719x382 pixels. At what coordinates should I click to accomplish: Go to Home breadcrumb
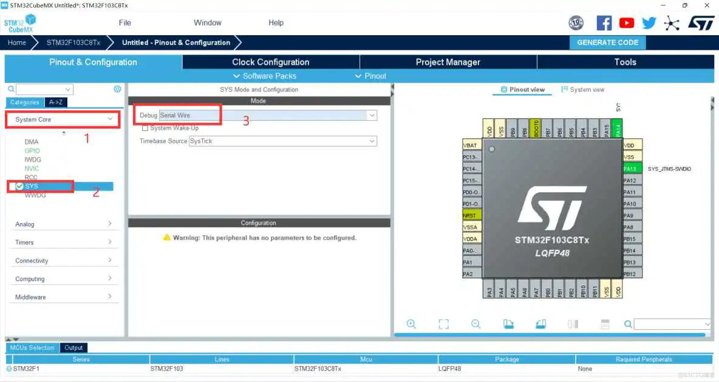pyautogui.click(x=17, y=42)
